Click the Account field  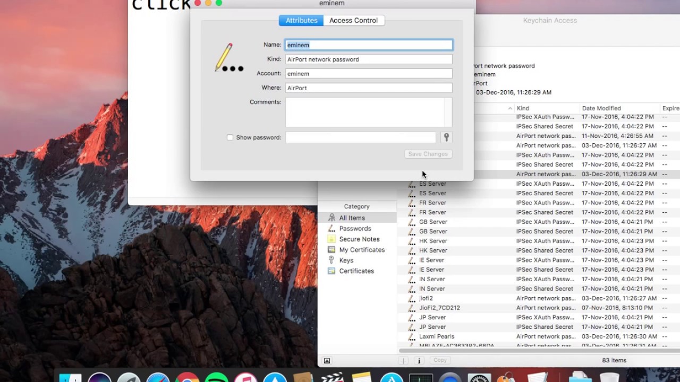tap(369, 74)
